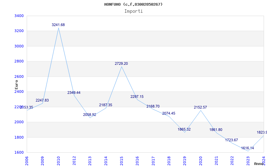267x167 pixels.
Task: Click the 2014 year axis label
Action: tap(106, 161)
